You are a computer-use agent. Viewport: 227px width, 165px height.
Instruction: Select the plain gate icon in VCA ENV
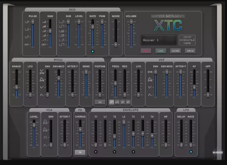[x=45, y=137]
